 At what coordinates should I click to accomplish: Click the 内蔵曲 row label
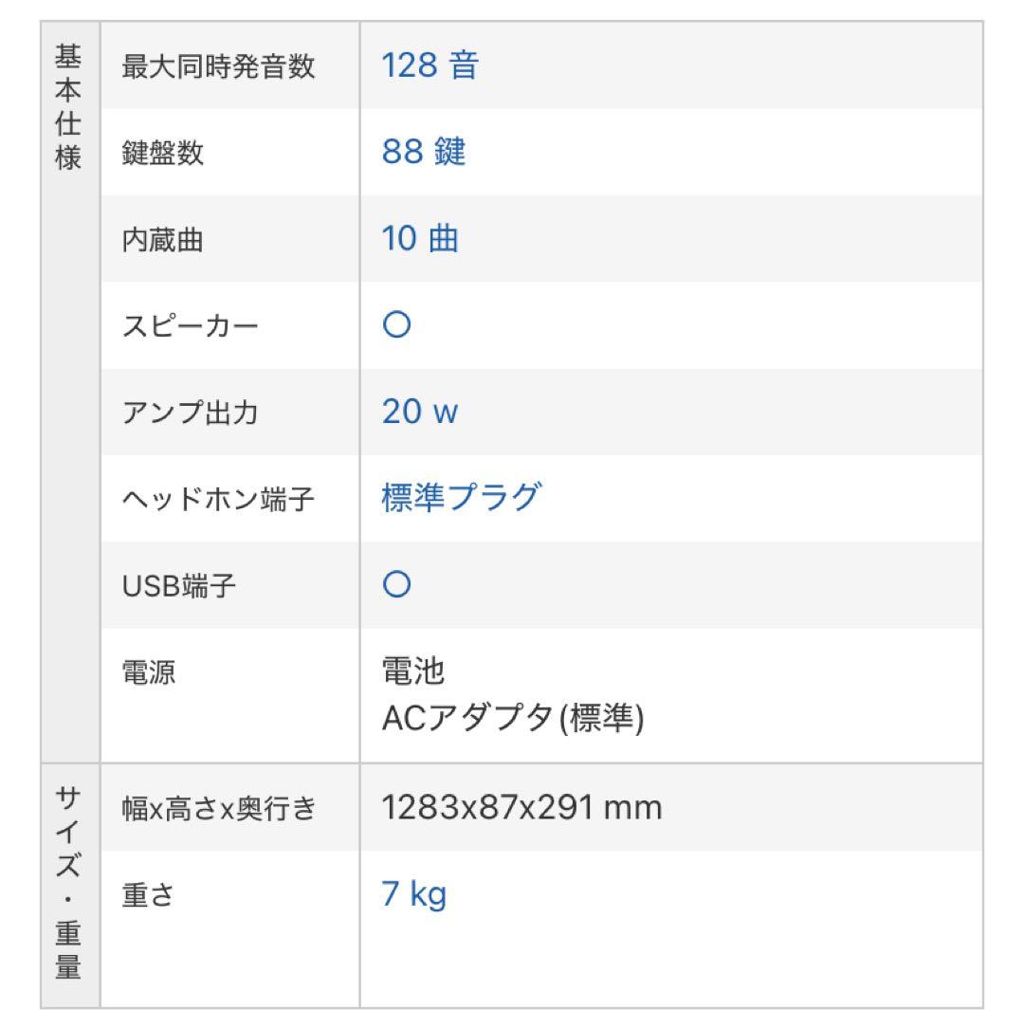(162, 240)
